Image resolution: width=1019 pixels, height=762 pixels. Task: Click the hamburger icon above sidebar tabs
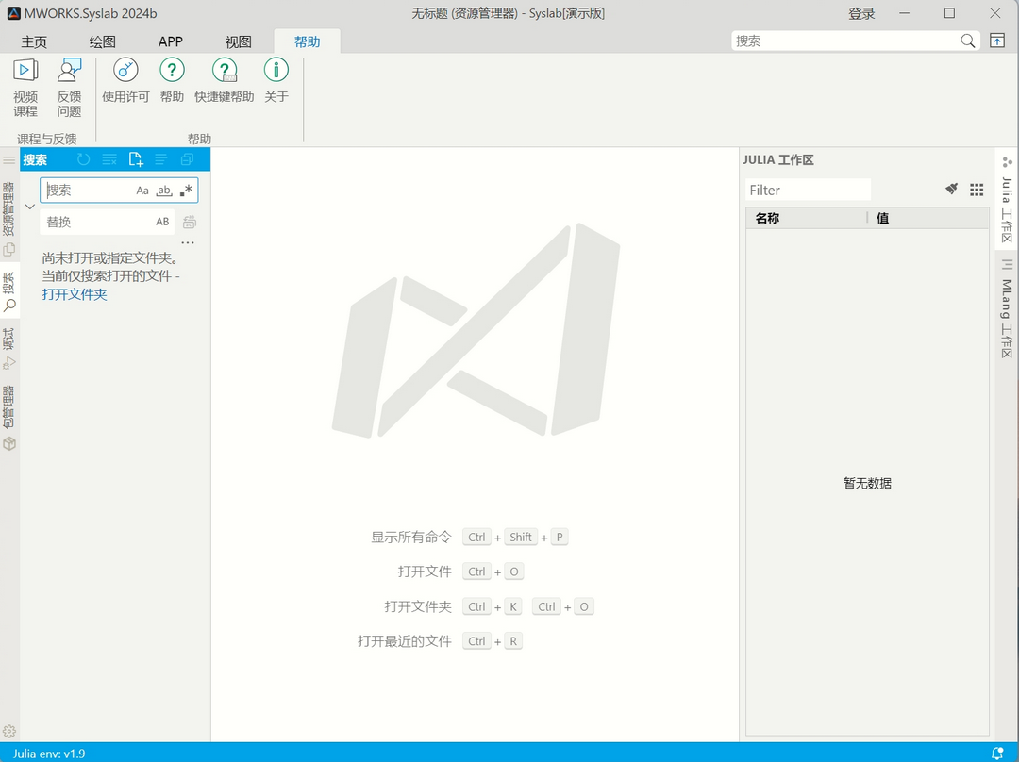(x=9, y=159)
